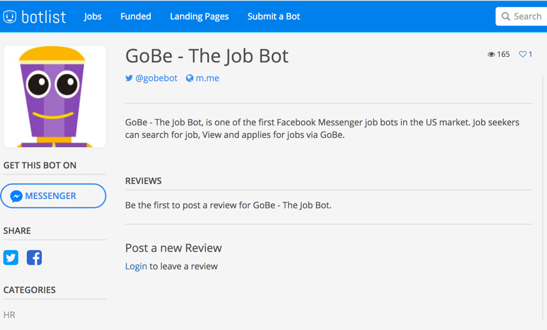
Task: Click the 165 views count
Action: (503, 54)
